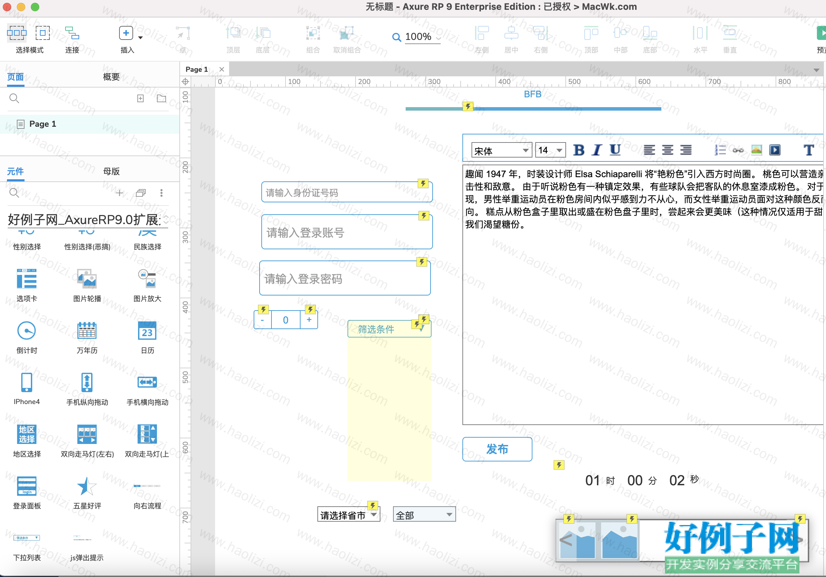Viewport: 826px width, 577px height.
Task: Select the 五星好评 widget
Action: [87, 493]
